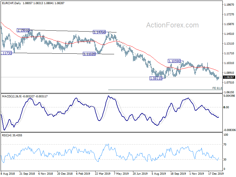This screenshot has width=236, height=177.
Task: Click the MACD 0.004398 scale value
Action: click(229, 96)
